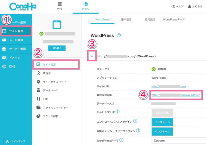Open the wp-admin 管理画面URL link

[x=176, y=95]
